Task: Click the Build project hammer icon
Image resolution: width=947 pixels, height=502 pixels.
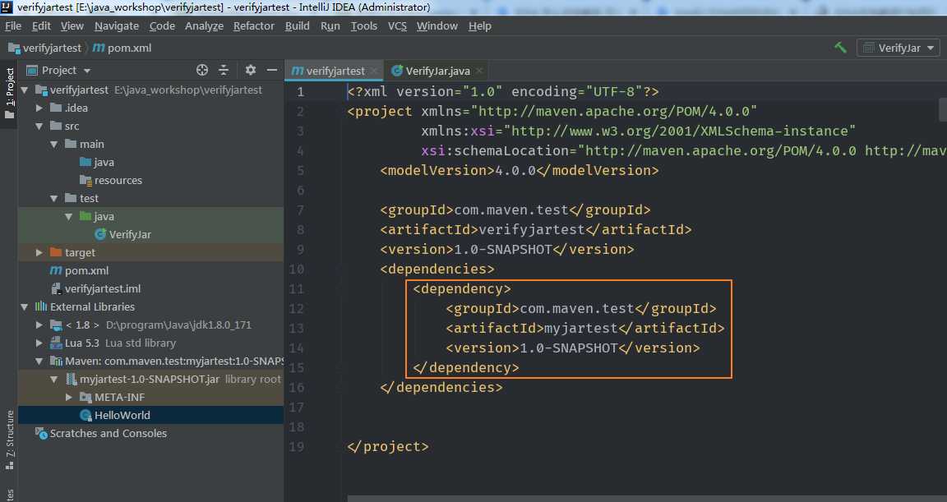Action: tap(840, 48)
